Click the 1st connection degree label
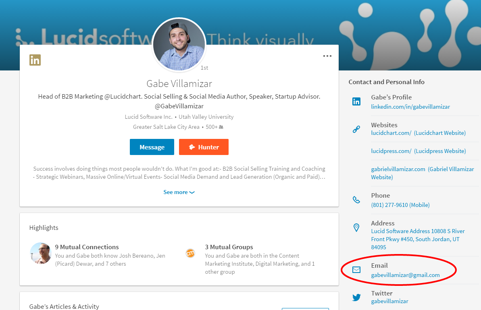Viewport: 481px width, 310px height. point(204,68)
